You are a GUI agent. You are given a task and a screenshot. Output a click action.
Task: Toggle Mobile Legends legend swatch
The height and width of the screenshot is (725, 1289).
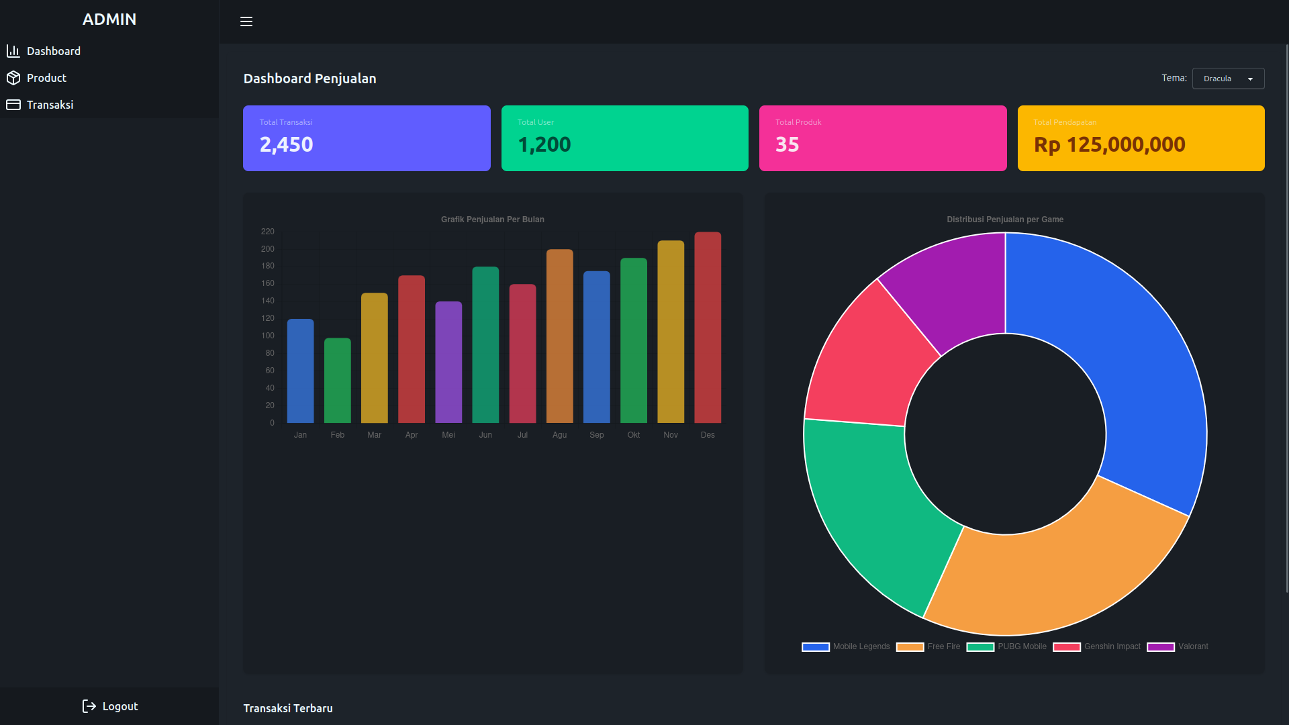816,647
